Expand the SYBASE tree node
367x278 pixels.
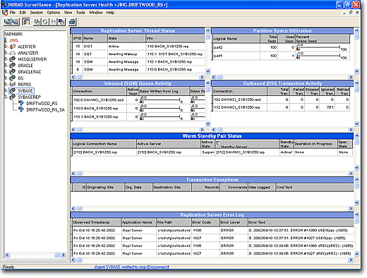point(6,91)
